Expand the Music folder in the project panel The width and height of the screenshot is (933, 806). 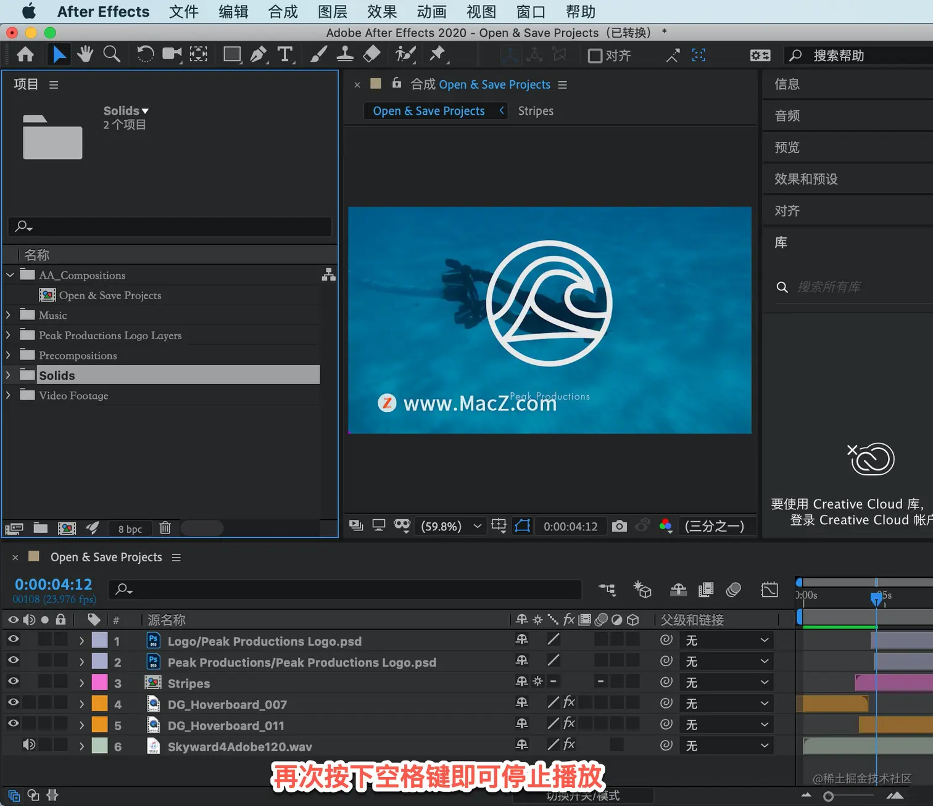9,315
